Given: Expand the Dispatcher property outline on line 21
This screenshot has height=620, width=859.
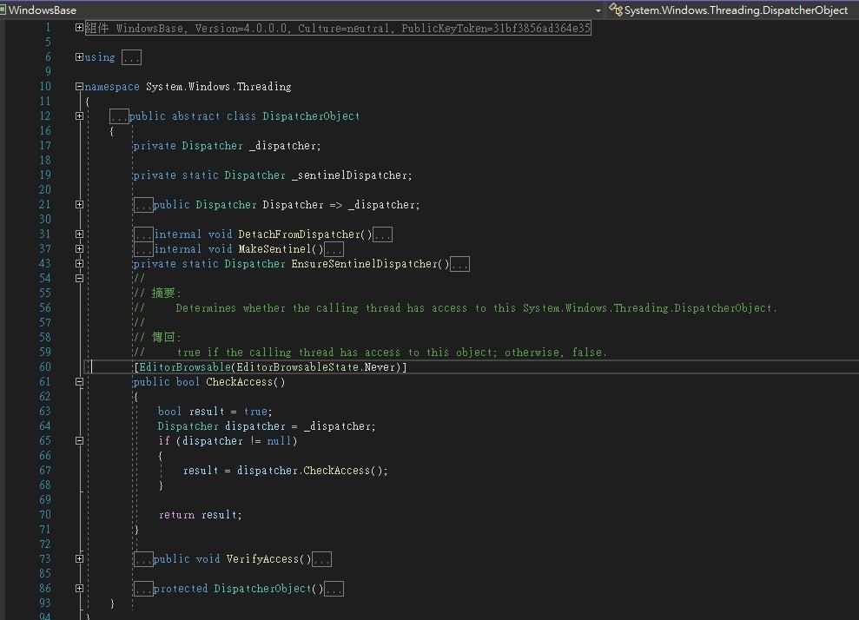Looking at the screenshot, I should click(79, 205).
